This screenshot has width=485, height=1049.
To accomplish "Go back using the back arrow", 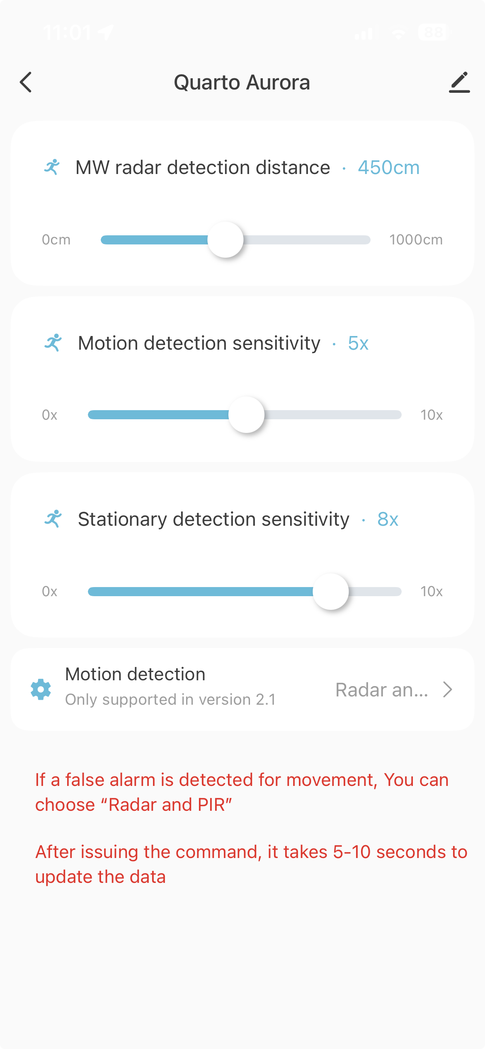I will tap(26, 82).
